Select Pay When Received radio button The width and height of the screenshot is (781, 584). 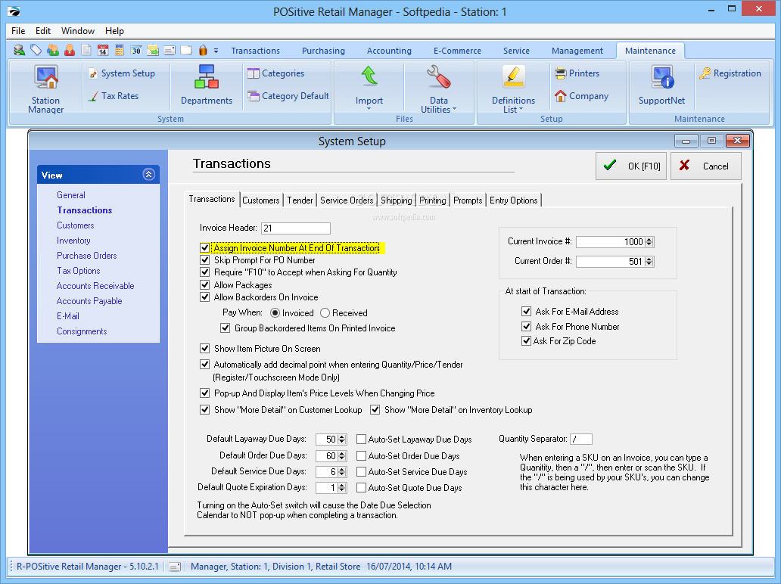(x=325, y=312)
